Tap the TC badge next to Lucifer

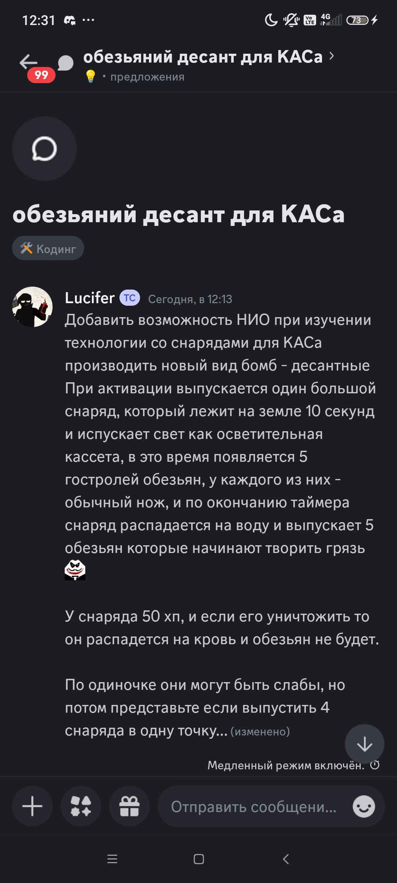(130, 298)
